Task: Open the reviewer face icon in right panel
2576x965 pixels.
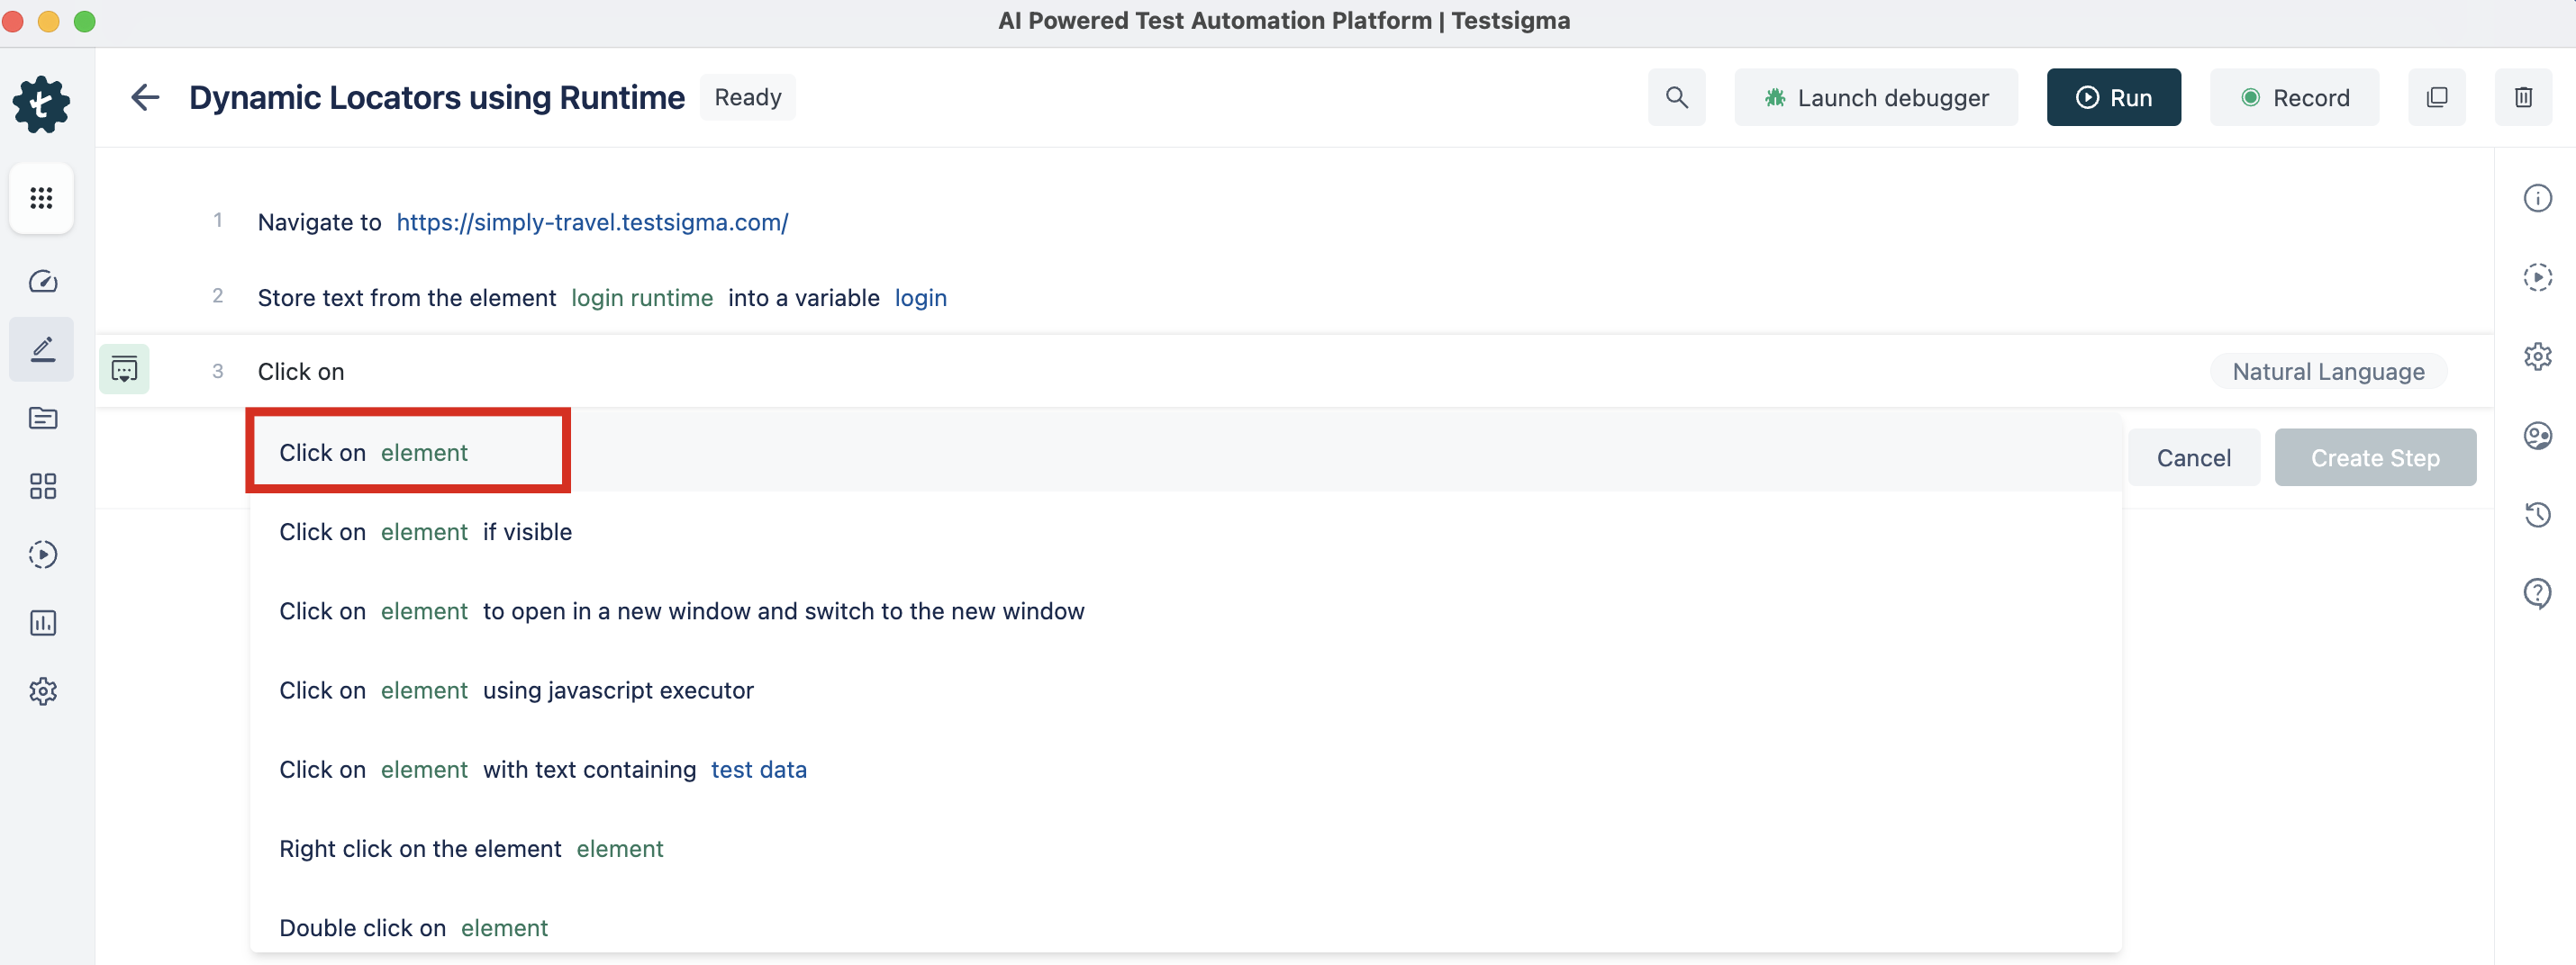Action: pyautogui.click(x=2537, y=436)
